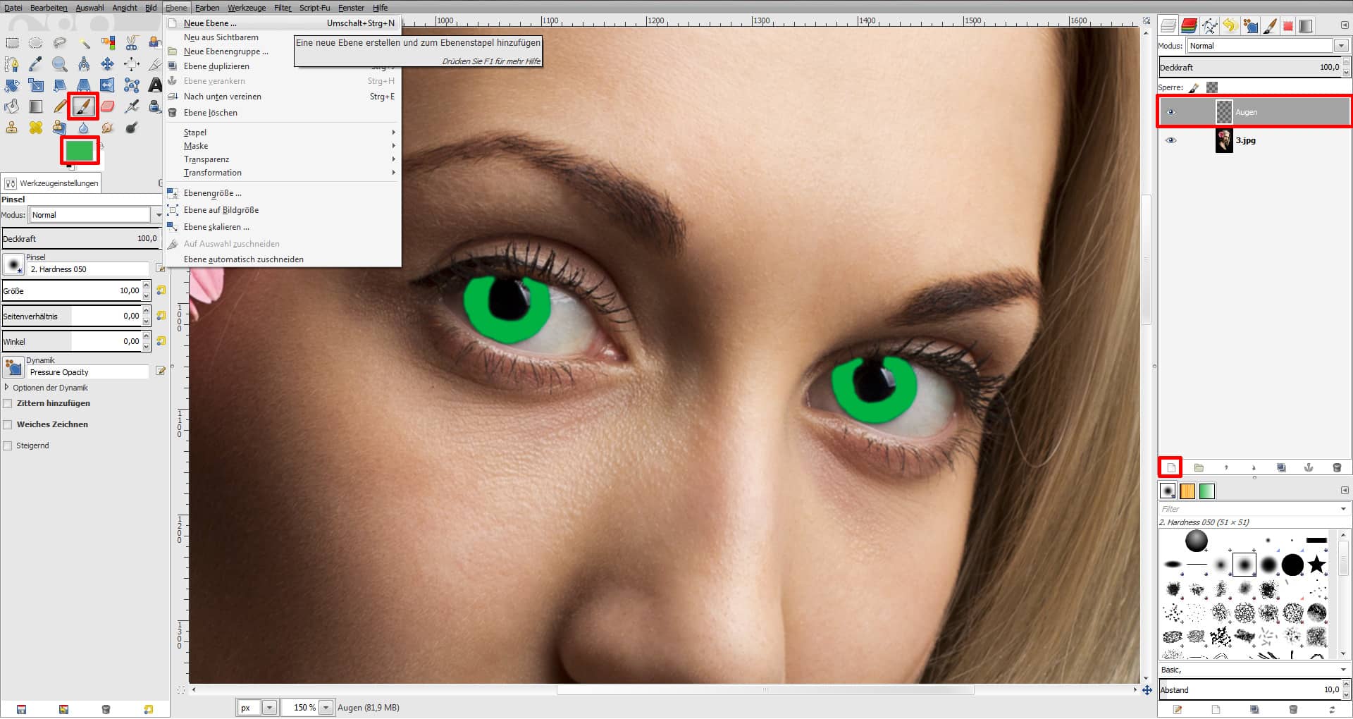Activate the Text tool

click(x=154, y=85)
